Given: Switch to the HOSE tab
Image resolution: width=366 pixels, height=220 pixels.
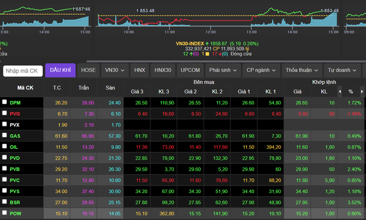Looking at the screenshot, I should tap(89, 70).
